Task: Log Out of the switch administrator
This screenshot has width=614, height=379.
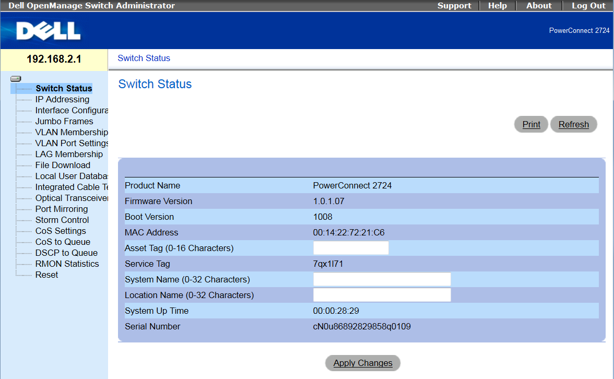Action: coord(588,6)
